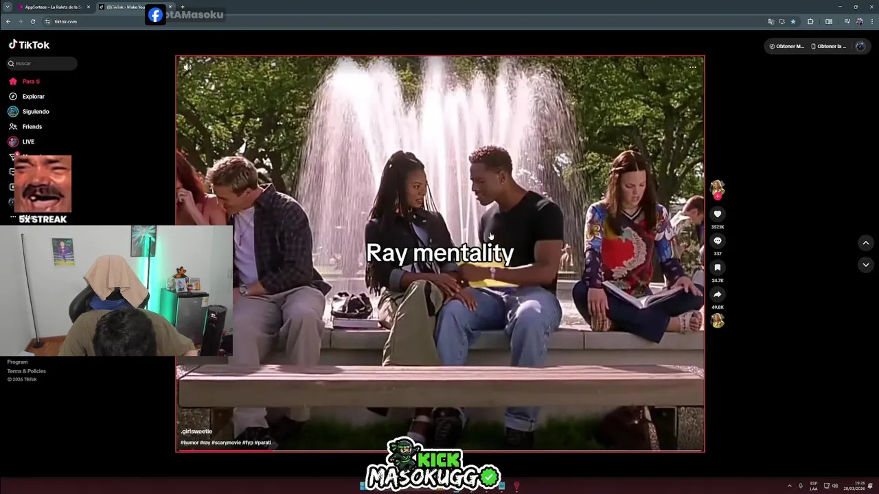Screen dimensions: 879x494
Task: Click the #scarymovie hashtag
Action: (x=226, y=443)
